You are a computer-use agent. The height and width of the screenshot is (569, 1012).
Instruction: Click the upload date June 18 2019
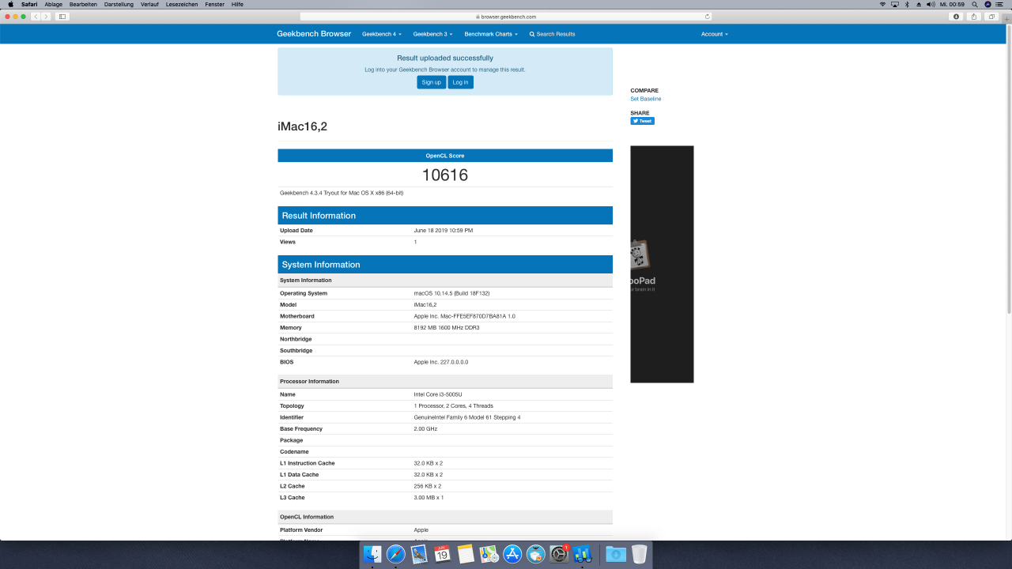click(x=444, y=231)
